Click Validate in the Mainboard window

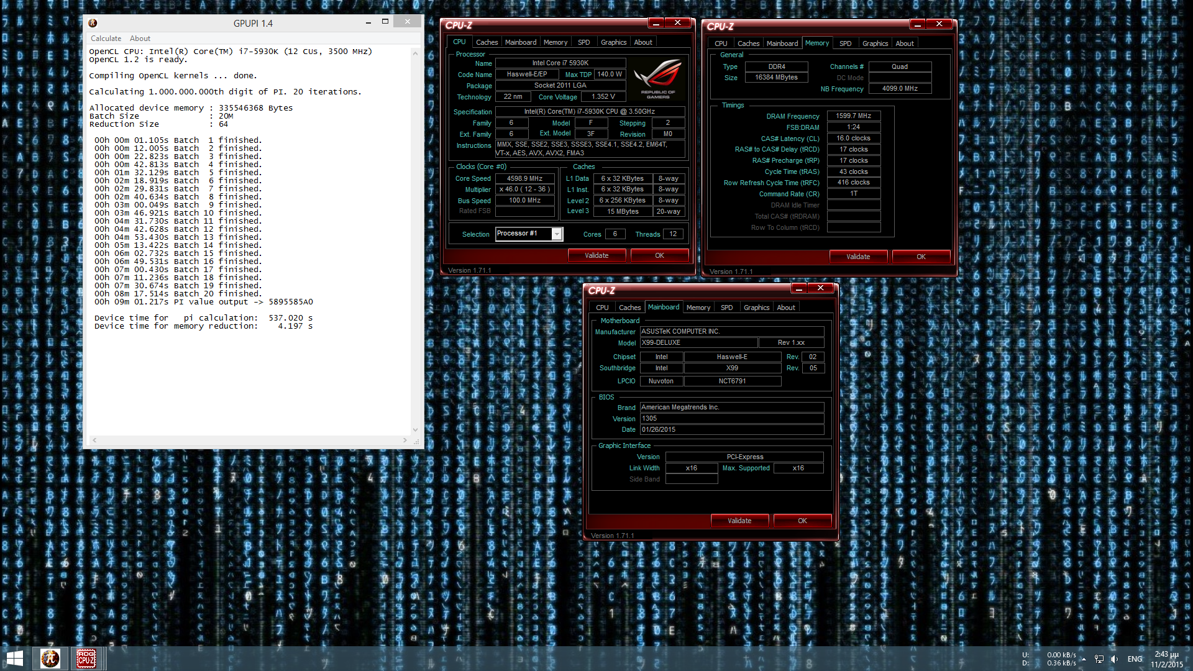739,521
